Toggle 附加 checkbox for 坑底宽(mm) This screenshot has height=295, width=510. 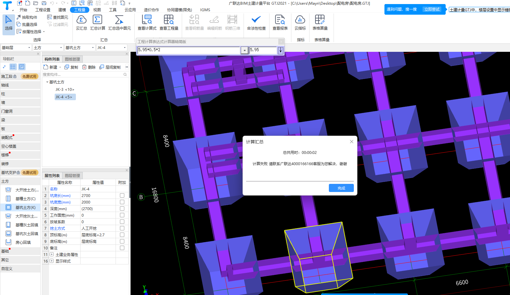[122, 202]
